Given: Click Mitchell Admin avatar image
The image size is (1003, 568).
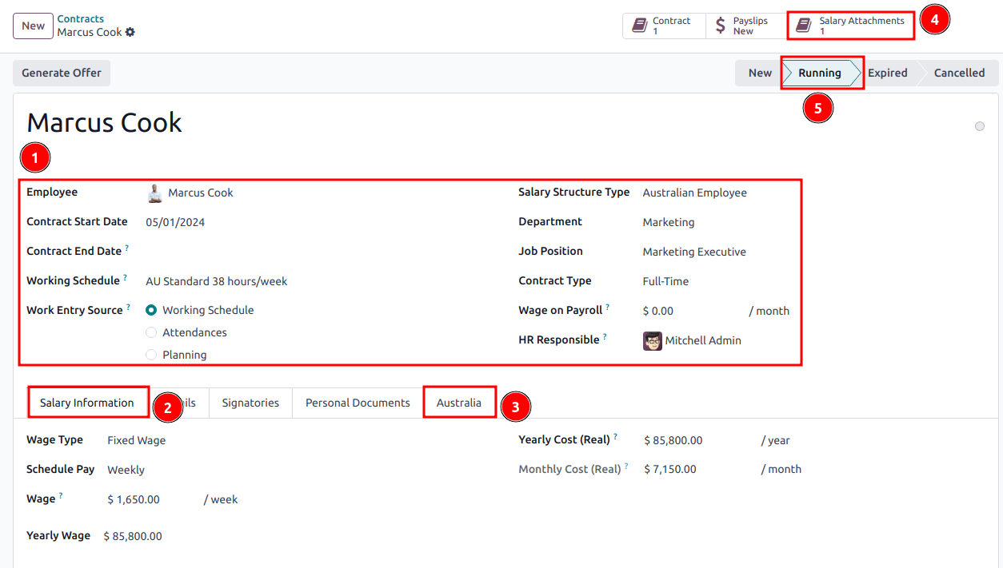Looking at the screenshot, I should pyautogui.click(x=653, y=341).
